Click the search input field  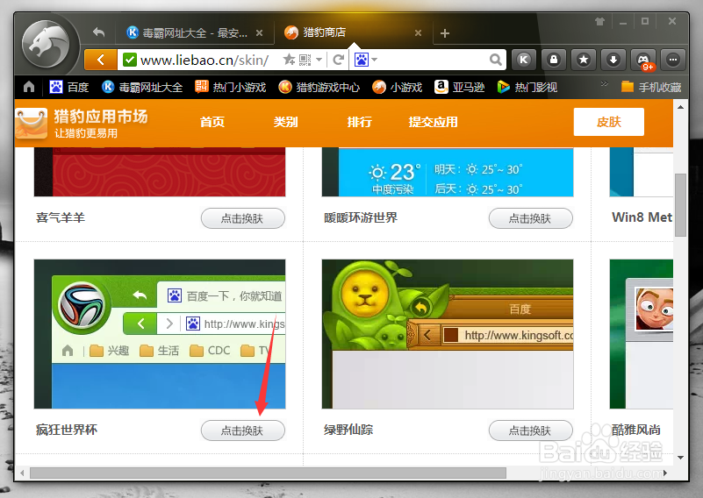(x=433, y=60)
